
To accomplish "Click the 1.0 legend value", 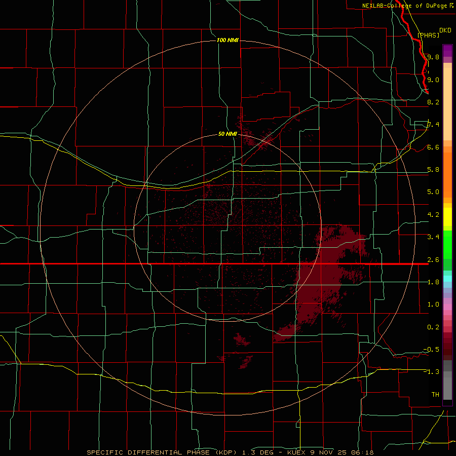I will 433,305.
